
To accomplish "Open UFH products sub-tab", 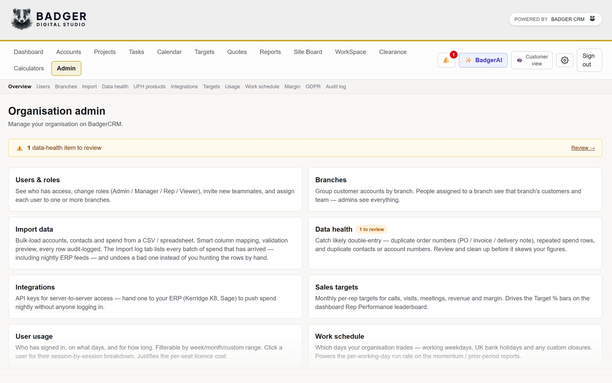I will [x=149, y=87].
